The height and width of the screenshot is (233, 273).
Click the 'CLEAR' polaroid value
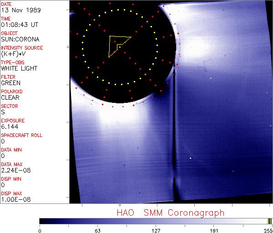[x=10, y=97]
